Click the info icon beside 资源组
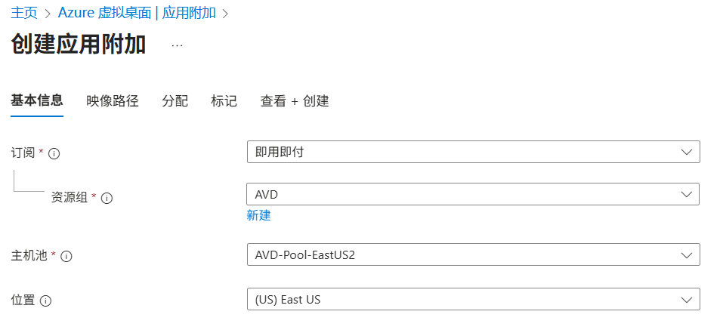This screenshot has height=333, width=723. 107,198
